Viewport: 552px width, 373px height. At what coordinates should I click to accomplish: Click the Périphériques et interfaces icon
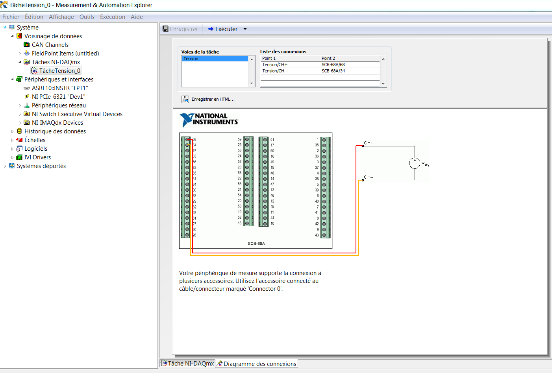point(19,79)
